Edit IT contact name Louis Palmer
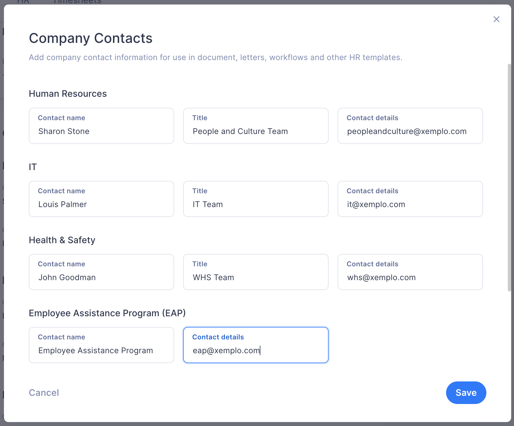514x426 pixels. 101,199
